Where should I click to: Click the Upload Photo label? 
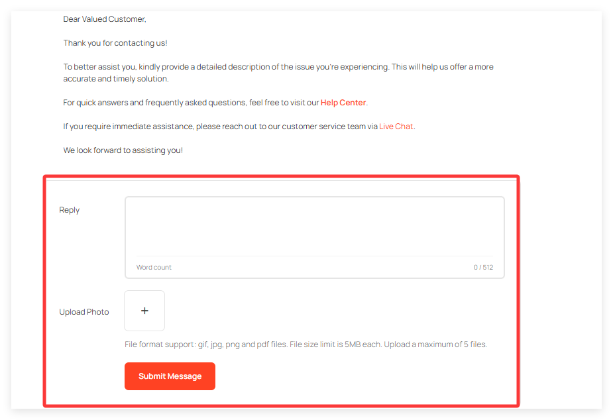coord(84,312)
